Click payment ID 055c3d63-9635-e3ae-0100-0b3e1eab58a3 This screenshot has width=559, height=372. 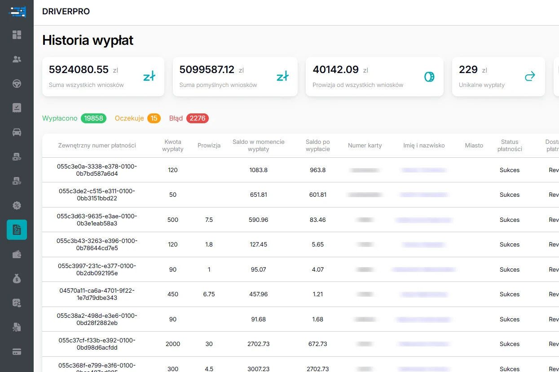point(97,220)
